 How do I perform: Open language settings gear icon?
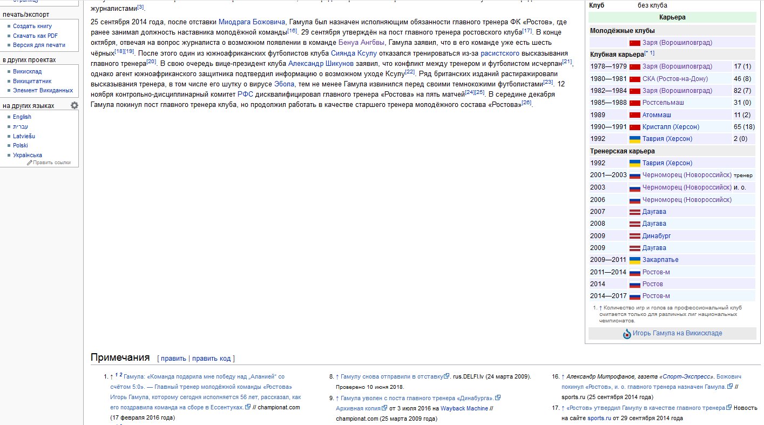[75, 105]
